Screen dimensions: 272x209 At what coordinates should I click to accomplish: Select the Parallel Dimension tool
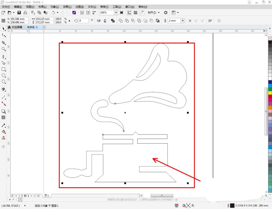point(3,97)
